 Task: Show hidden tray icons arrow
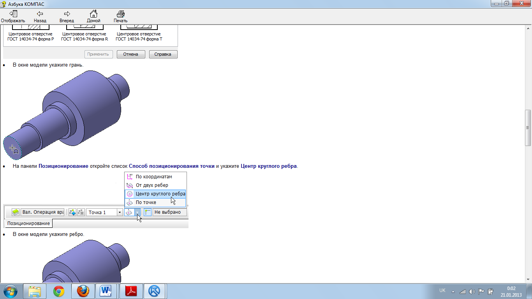(453, 291)
